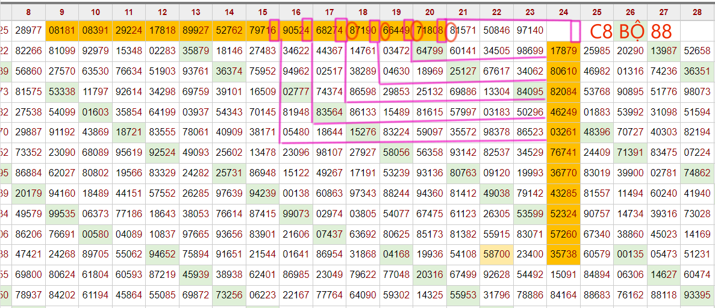Image resolution: width=715 pixels, height=308 pixels.
Task: Click orange cell 17879 in column 24
Action: tap(563, 52)
